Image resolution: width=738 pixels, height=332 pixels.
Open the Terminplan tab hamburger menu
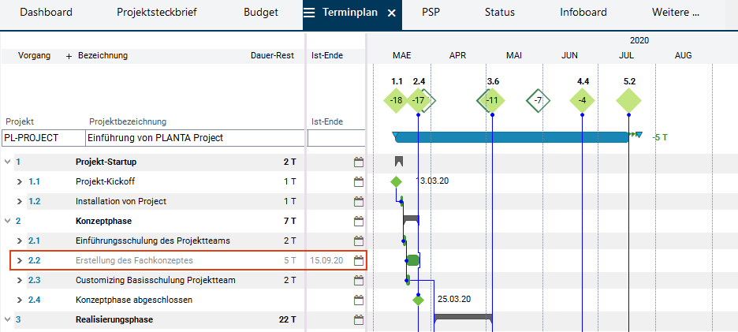click(x=309, y=13)
